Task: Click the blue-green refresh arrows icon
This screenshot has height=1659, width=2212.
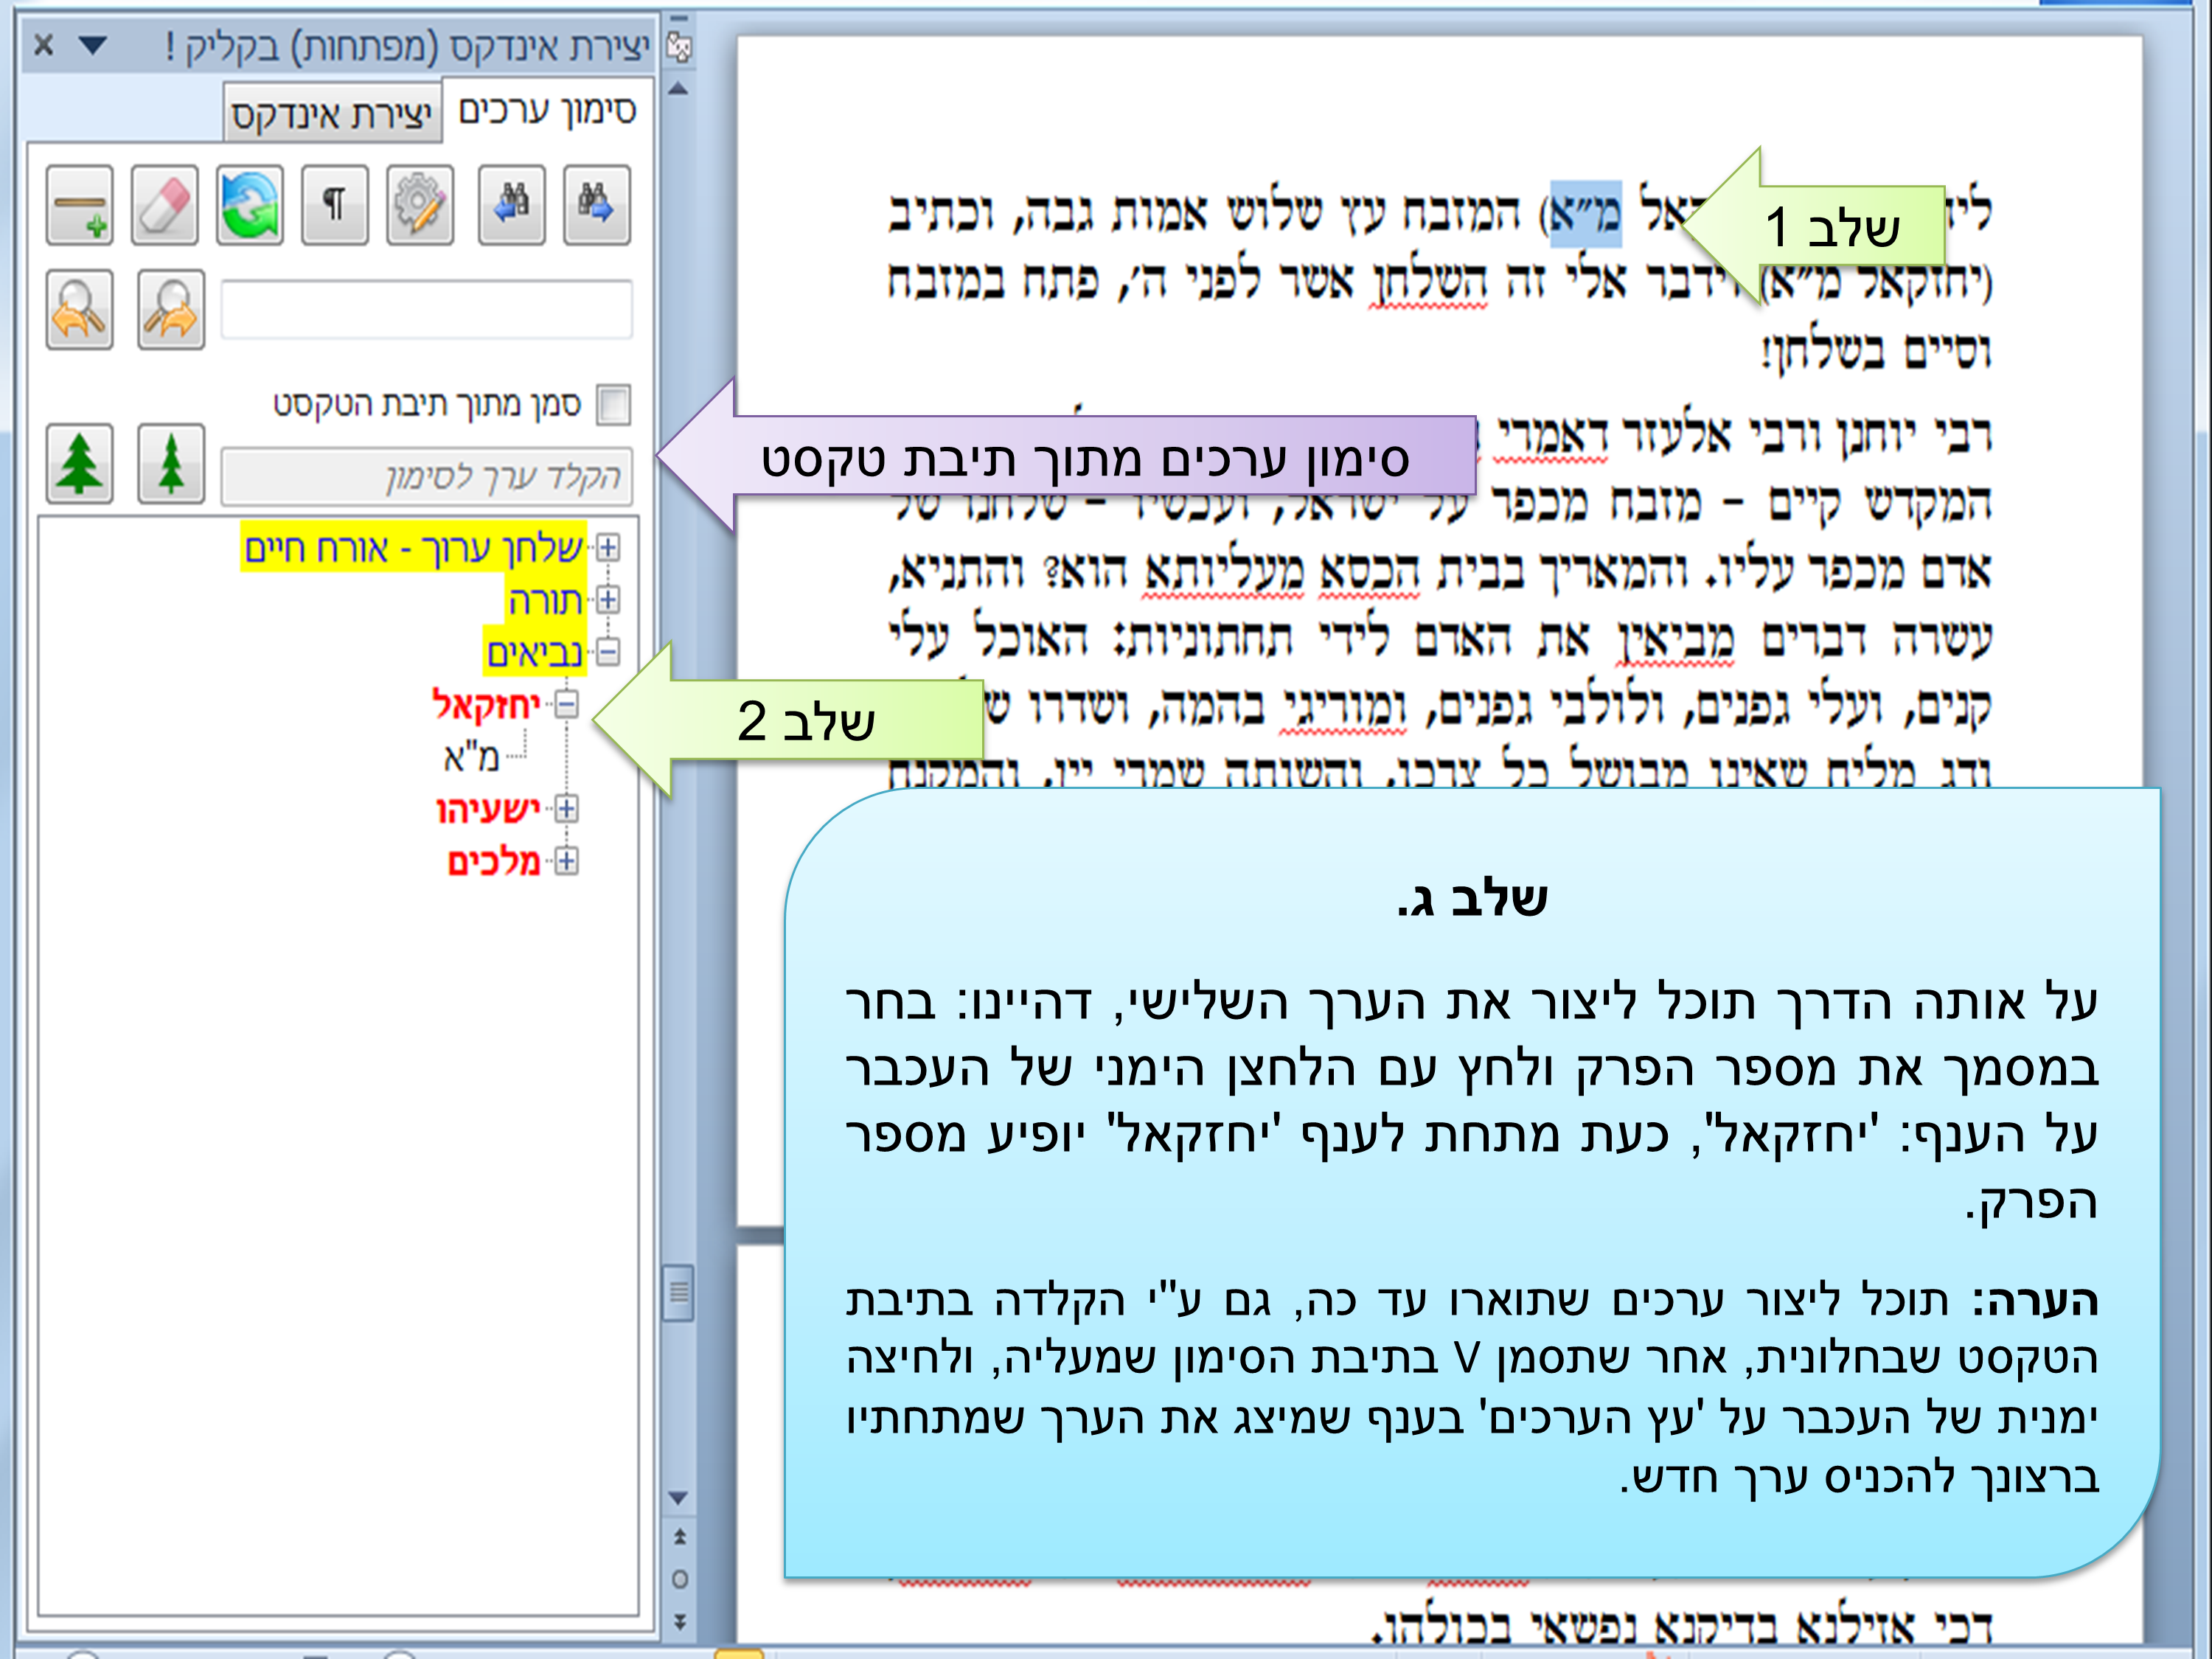Action: (x=250, y=205)
